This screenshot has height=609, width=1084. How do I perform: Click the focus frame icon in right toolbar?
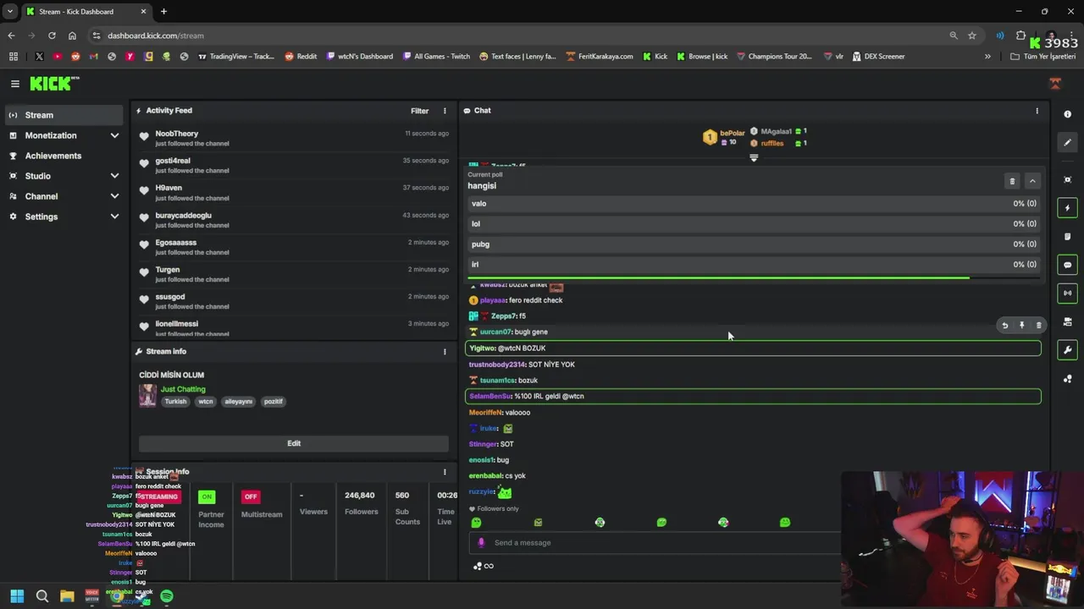point(1067,180)
